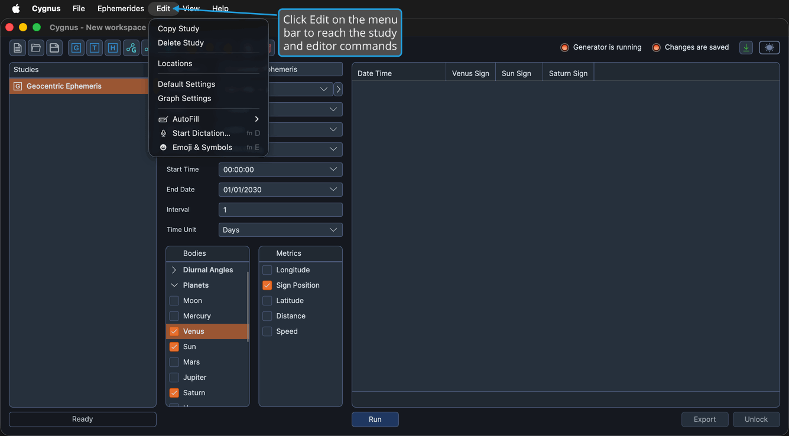Disable the Sign Position metric checkbox

[267, 285]
